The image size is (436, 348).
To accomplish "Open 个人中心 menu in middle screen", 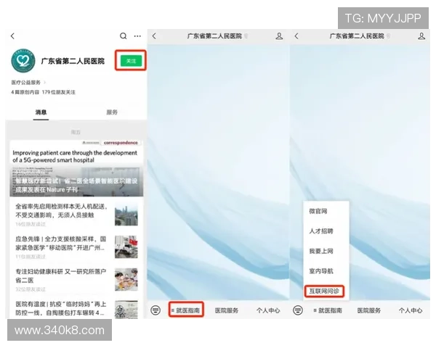I will (268, 310).
